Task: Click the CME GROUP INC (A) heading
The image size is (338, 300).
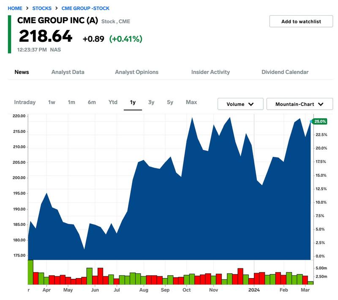Action: [x=57, y=20]
